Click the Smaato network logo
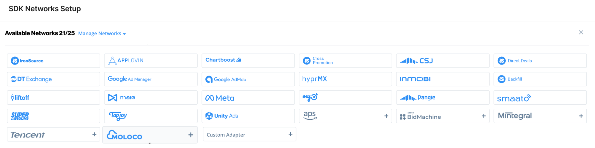The width and height of the screenshot is (595, 148). (514, 98)
